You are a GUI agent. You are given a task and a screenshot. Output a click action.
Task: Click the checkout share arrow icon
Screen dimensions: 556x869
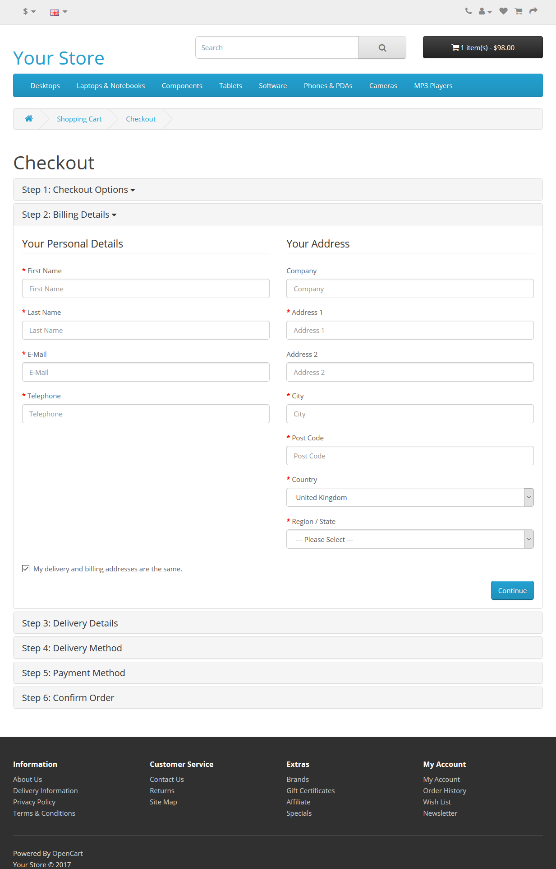(533, 11)
